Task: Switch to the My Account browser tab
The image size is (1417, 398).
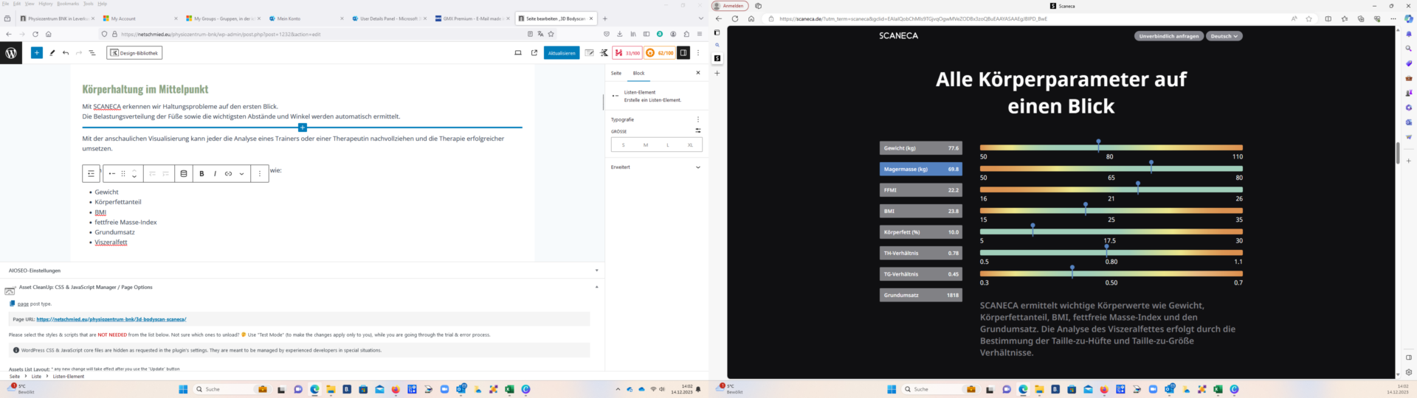Action: coord(140,18)
